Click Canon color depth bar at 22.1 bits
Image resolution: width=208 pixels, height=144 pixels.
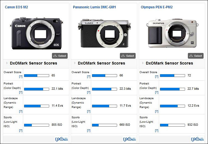(37, 89)
